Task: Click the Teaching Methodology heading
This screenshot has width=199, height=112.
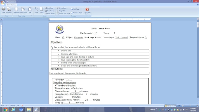Action: [x=64, y=83]
